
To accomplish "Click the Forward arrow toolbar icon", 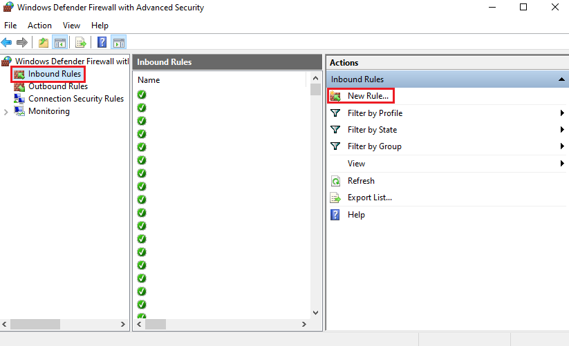I will tap(22, 42).
